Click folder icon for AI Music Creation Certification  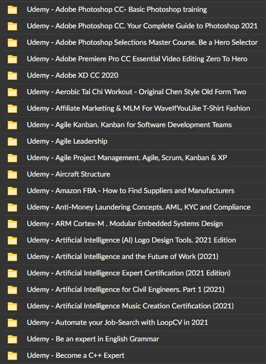(12, 306)
